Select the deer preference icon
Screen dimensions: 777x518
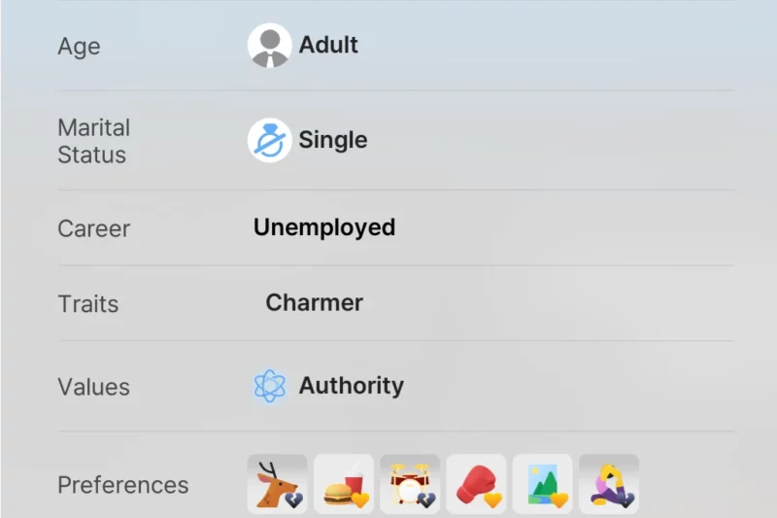pyautogui.click(x=278, y=484)
